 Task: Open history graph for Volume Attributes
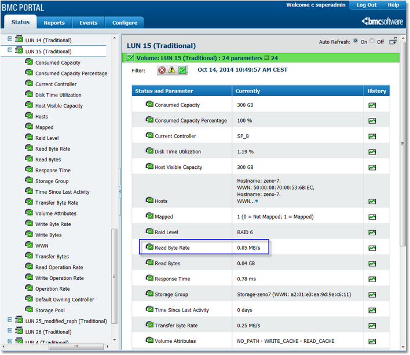point(372,341)
